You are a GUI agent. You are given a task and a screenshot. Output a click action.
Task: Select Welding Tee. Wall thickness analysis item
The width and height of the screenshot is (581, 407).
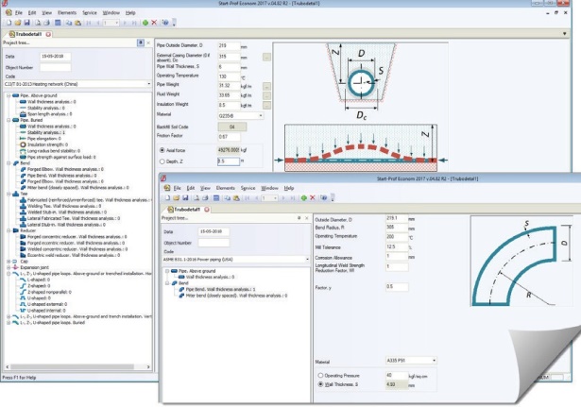(x=64, y=206)
